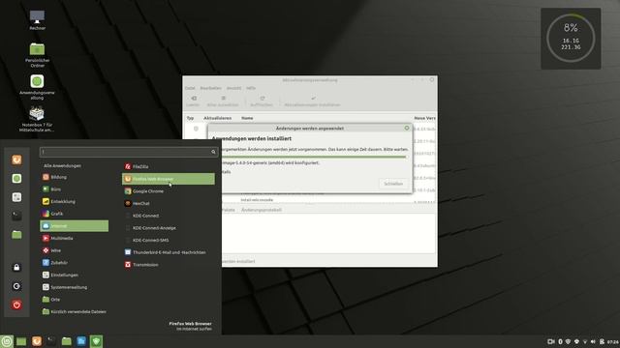Open the Ansicht menu in update manager

tap(233, 88)
